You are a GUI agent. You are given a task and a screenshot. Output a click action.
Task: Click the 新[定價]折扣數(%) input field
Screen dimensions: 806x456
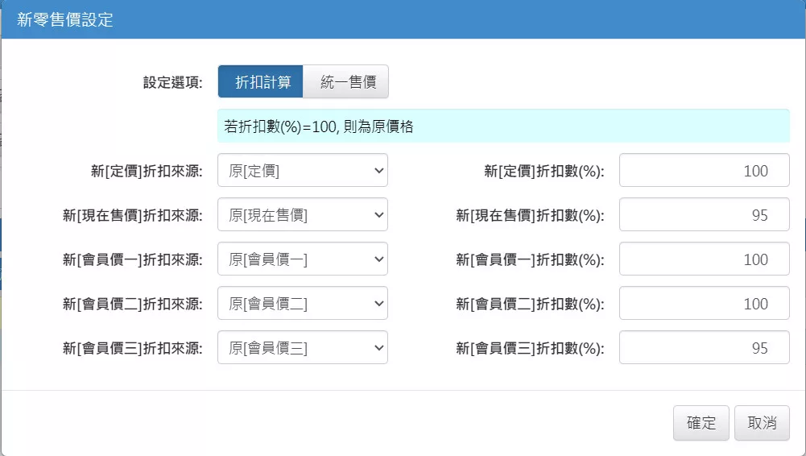pyautogui.click(x=704, y=171)
